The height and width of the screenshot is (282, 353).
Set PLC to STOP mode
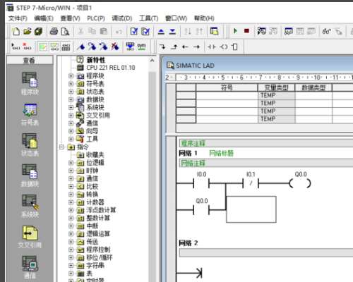[x=246, y=31]
